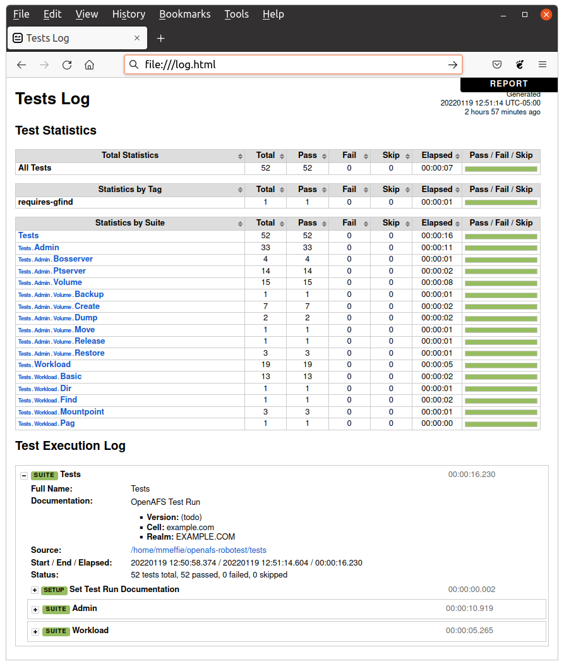Click the Workload suite elapsed time 00:00:05.265
The image size is (564, 666).
tap(469, 631)
